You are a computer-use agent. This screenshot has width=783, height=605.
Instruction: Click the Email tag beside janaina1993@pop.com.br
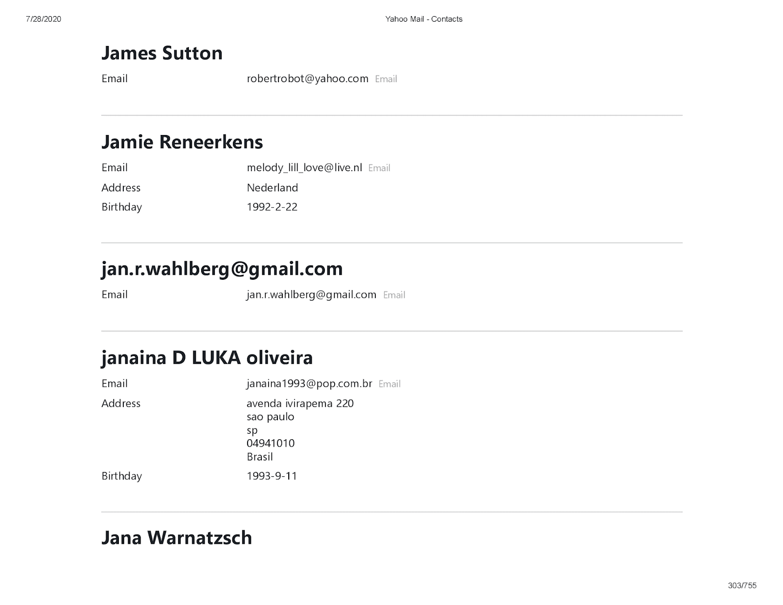coord(390,384)
